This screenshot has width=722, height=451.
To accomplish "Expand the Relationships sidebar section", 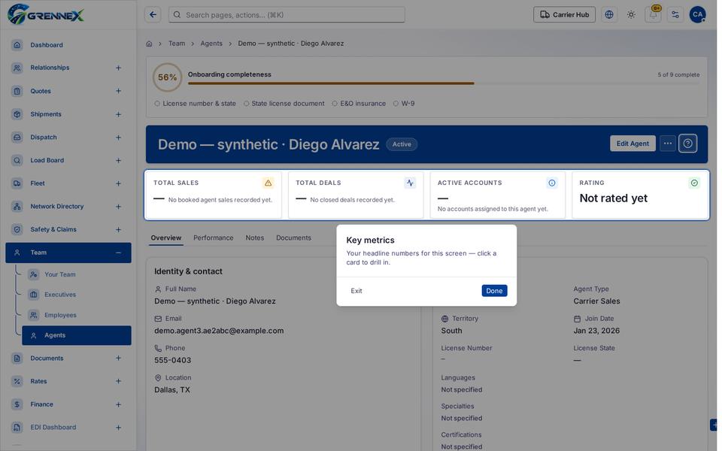I will tap(118, 68).
